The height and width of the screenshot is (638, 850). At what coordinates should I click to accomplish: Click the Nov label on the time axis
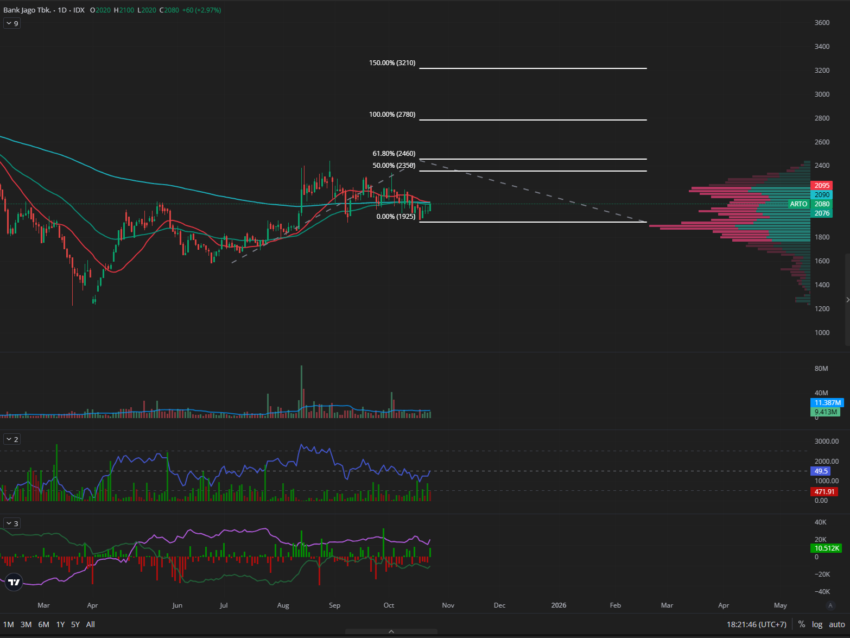coord(448,605)
